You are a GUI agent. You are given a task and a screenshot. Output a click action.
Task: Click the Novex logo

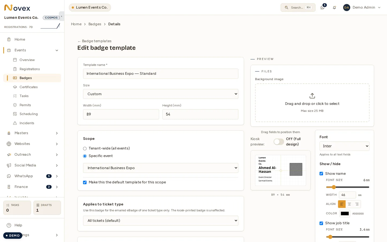(17, 8)
